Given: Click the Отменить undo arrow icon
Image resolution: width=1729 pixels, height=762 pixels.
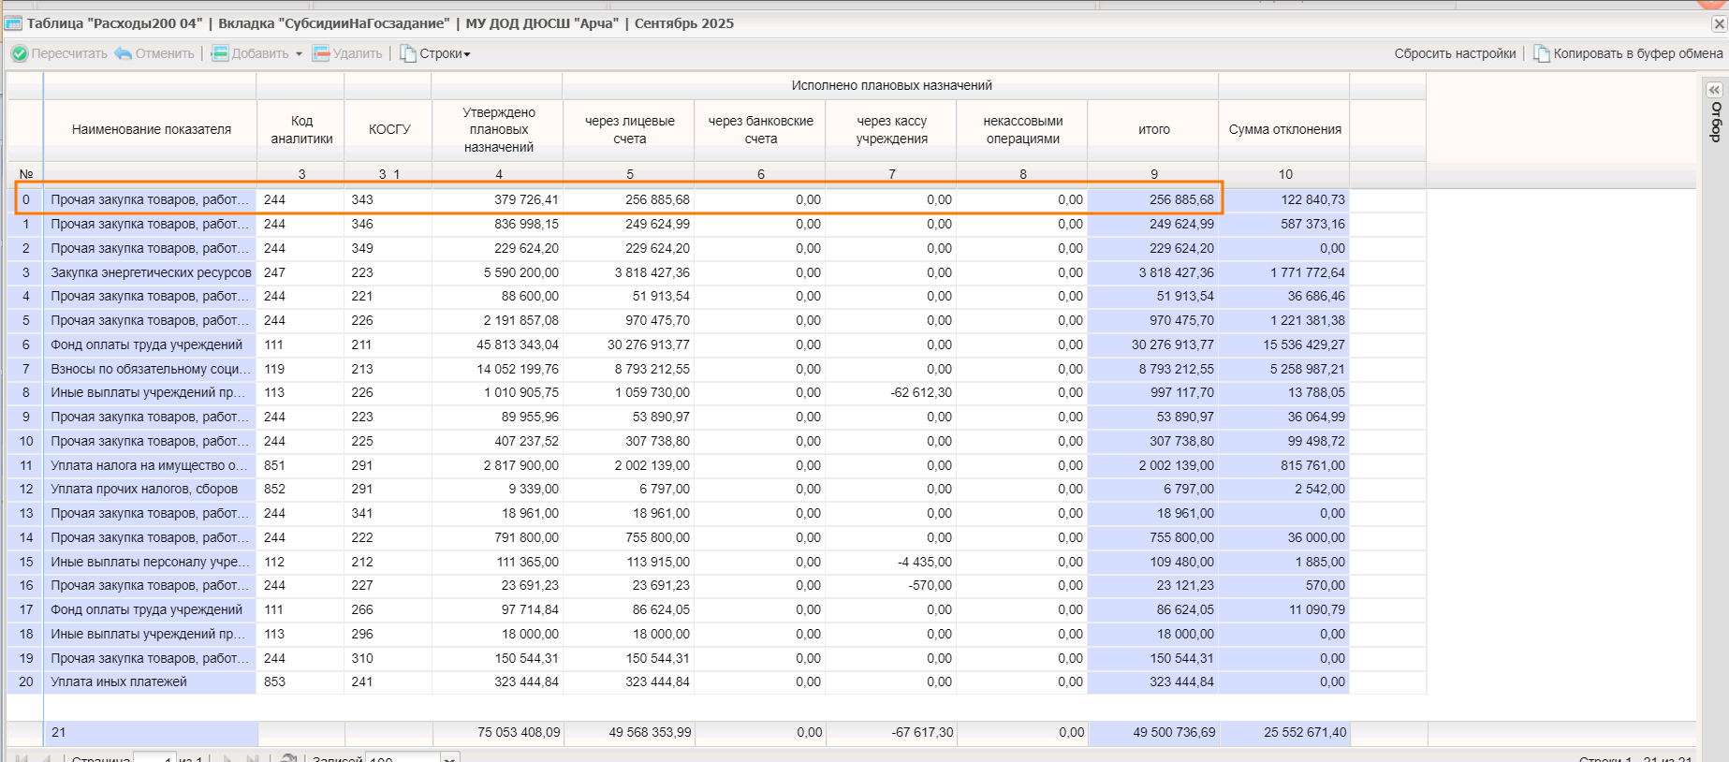Looking at the screenshot, I should (123, 53).
